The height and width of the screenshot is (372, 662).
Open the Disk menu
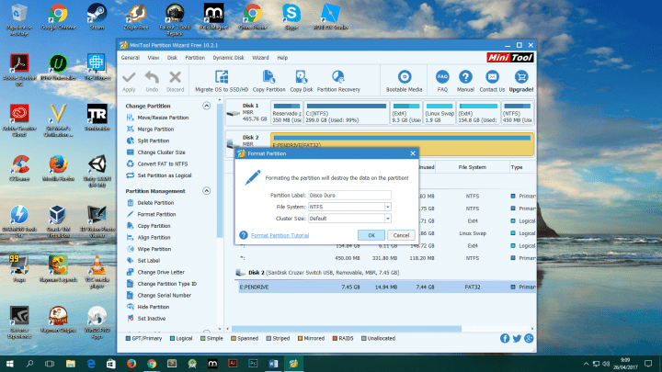coord(172,58)
